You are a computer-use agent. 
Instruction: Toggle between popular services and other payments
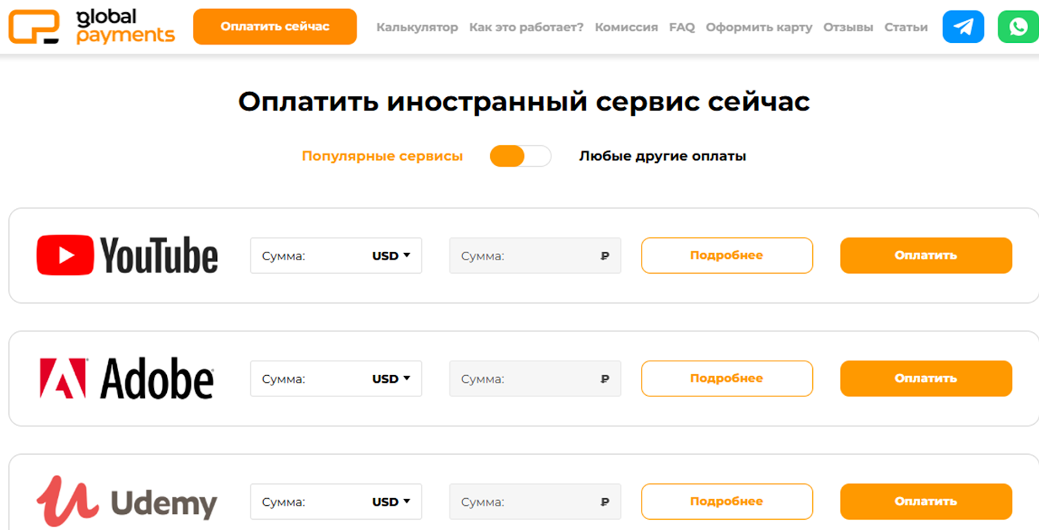520,156
